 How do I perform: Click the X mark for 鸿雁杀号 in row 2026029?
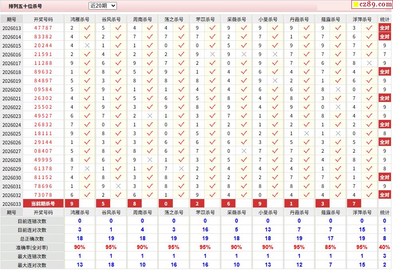pyautogui.click(x=87, y=169)
